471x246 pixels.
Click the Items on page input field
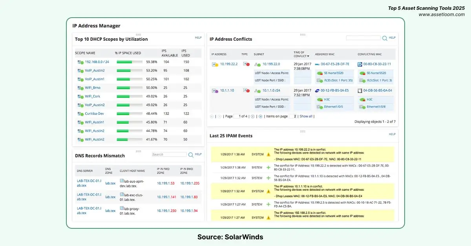[x=293, y=116]
